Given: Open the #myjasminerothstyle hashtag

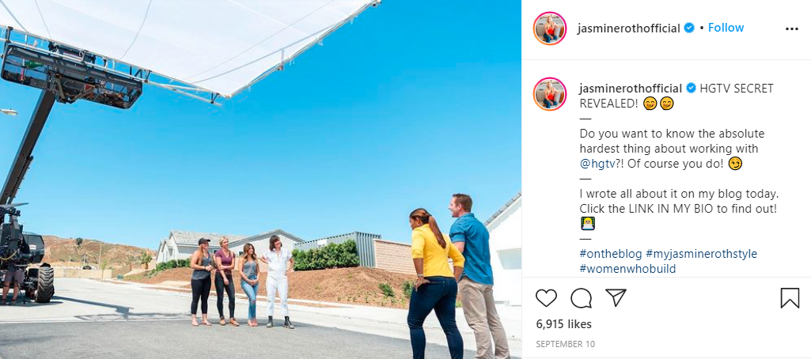Looking at the screenshot, I should (701, 254).
